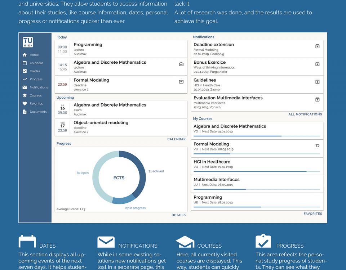Open mail icon on Algebra lecture row

[181, 64]
